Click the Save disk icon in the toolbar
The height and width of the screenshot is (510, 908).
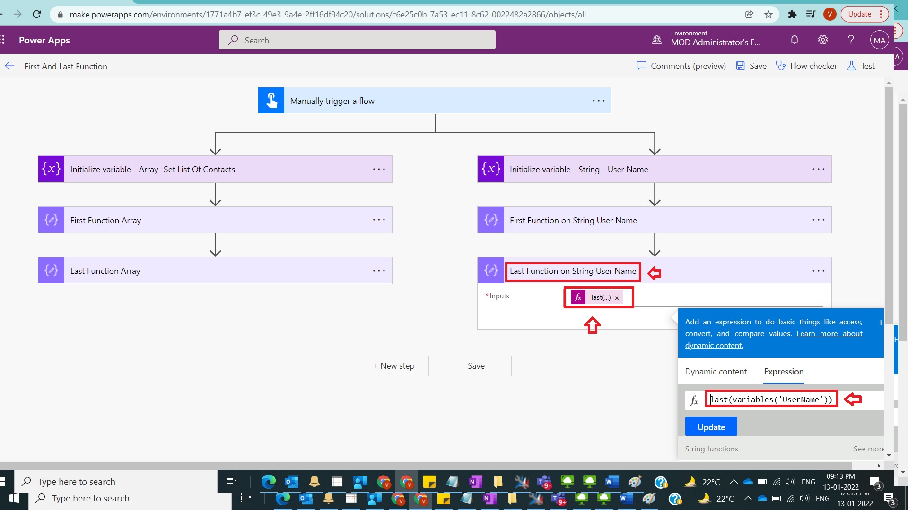tap(741, 66)
